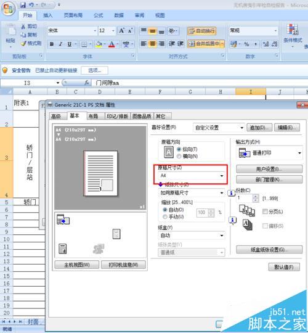The image size is (308, 333).
Task: Decrease indent in alignment group
Action: pyautogui.click(x=172, y=44)
